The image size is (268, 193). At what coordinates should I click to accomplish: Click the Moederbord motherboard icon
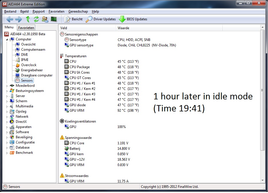coord(12,85)
